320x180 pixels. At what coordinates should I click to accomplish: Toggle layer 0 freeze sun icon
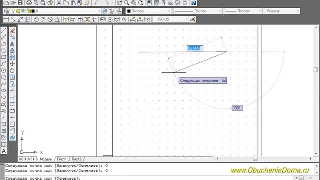pos(18,11)
